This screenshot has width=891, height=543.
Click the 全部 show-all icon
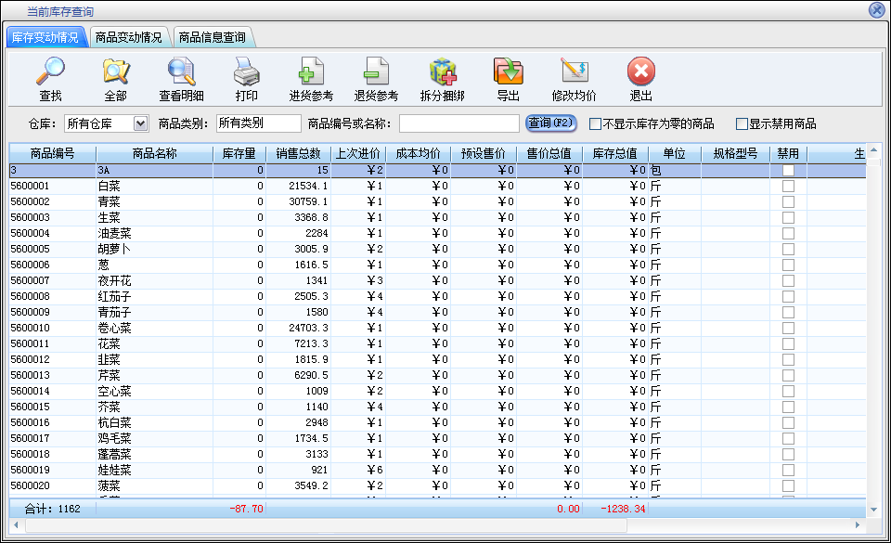116,72
